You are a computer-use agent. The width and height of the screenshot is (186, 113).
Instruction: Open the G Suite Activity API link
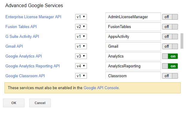point(22,36)
